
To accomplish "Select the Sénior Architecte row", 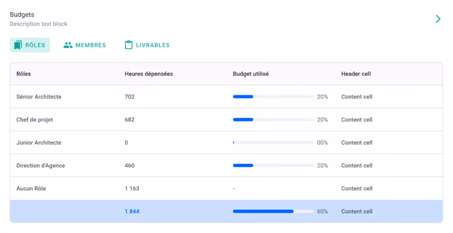I will pos(226,97).
